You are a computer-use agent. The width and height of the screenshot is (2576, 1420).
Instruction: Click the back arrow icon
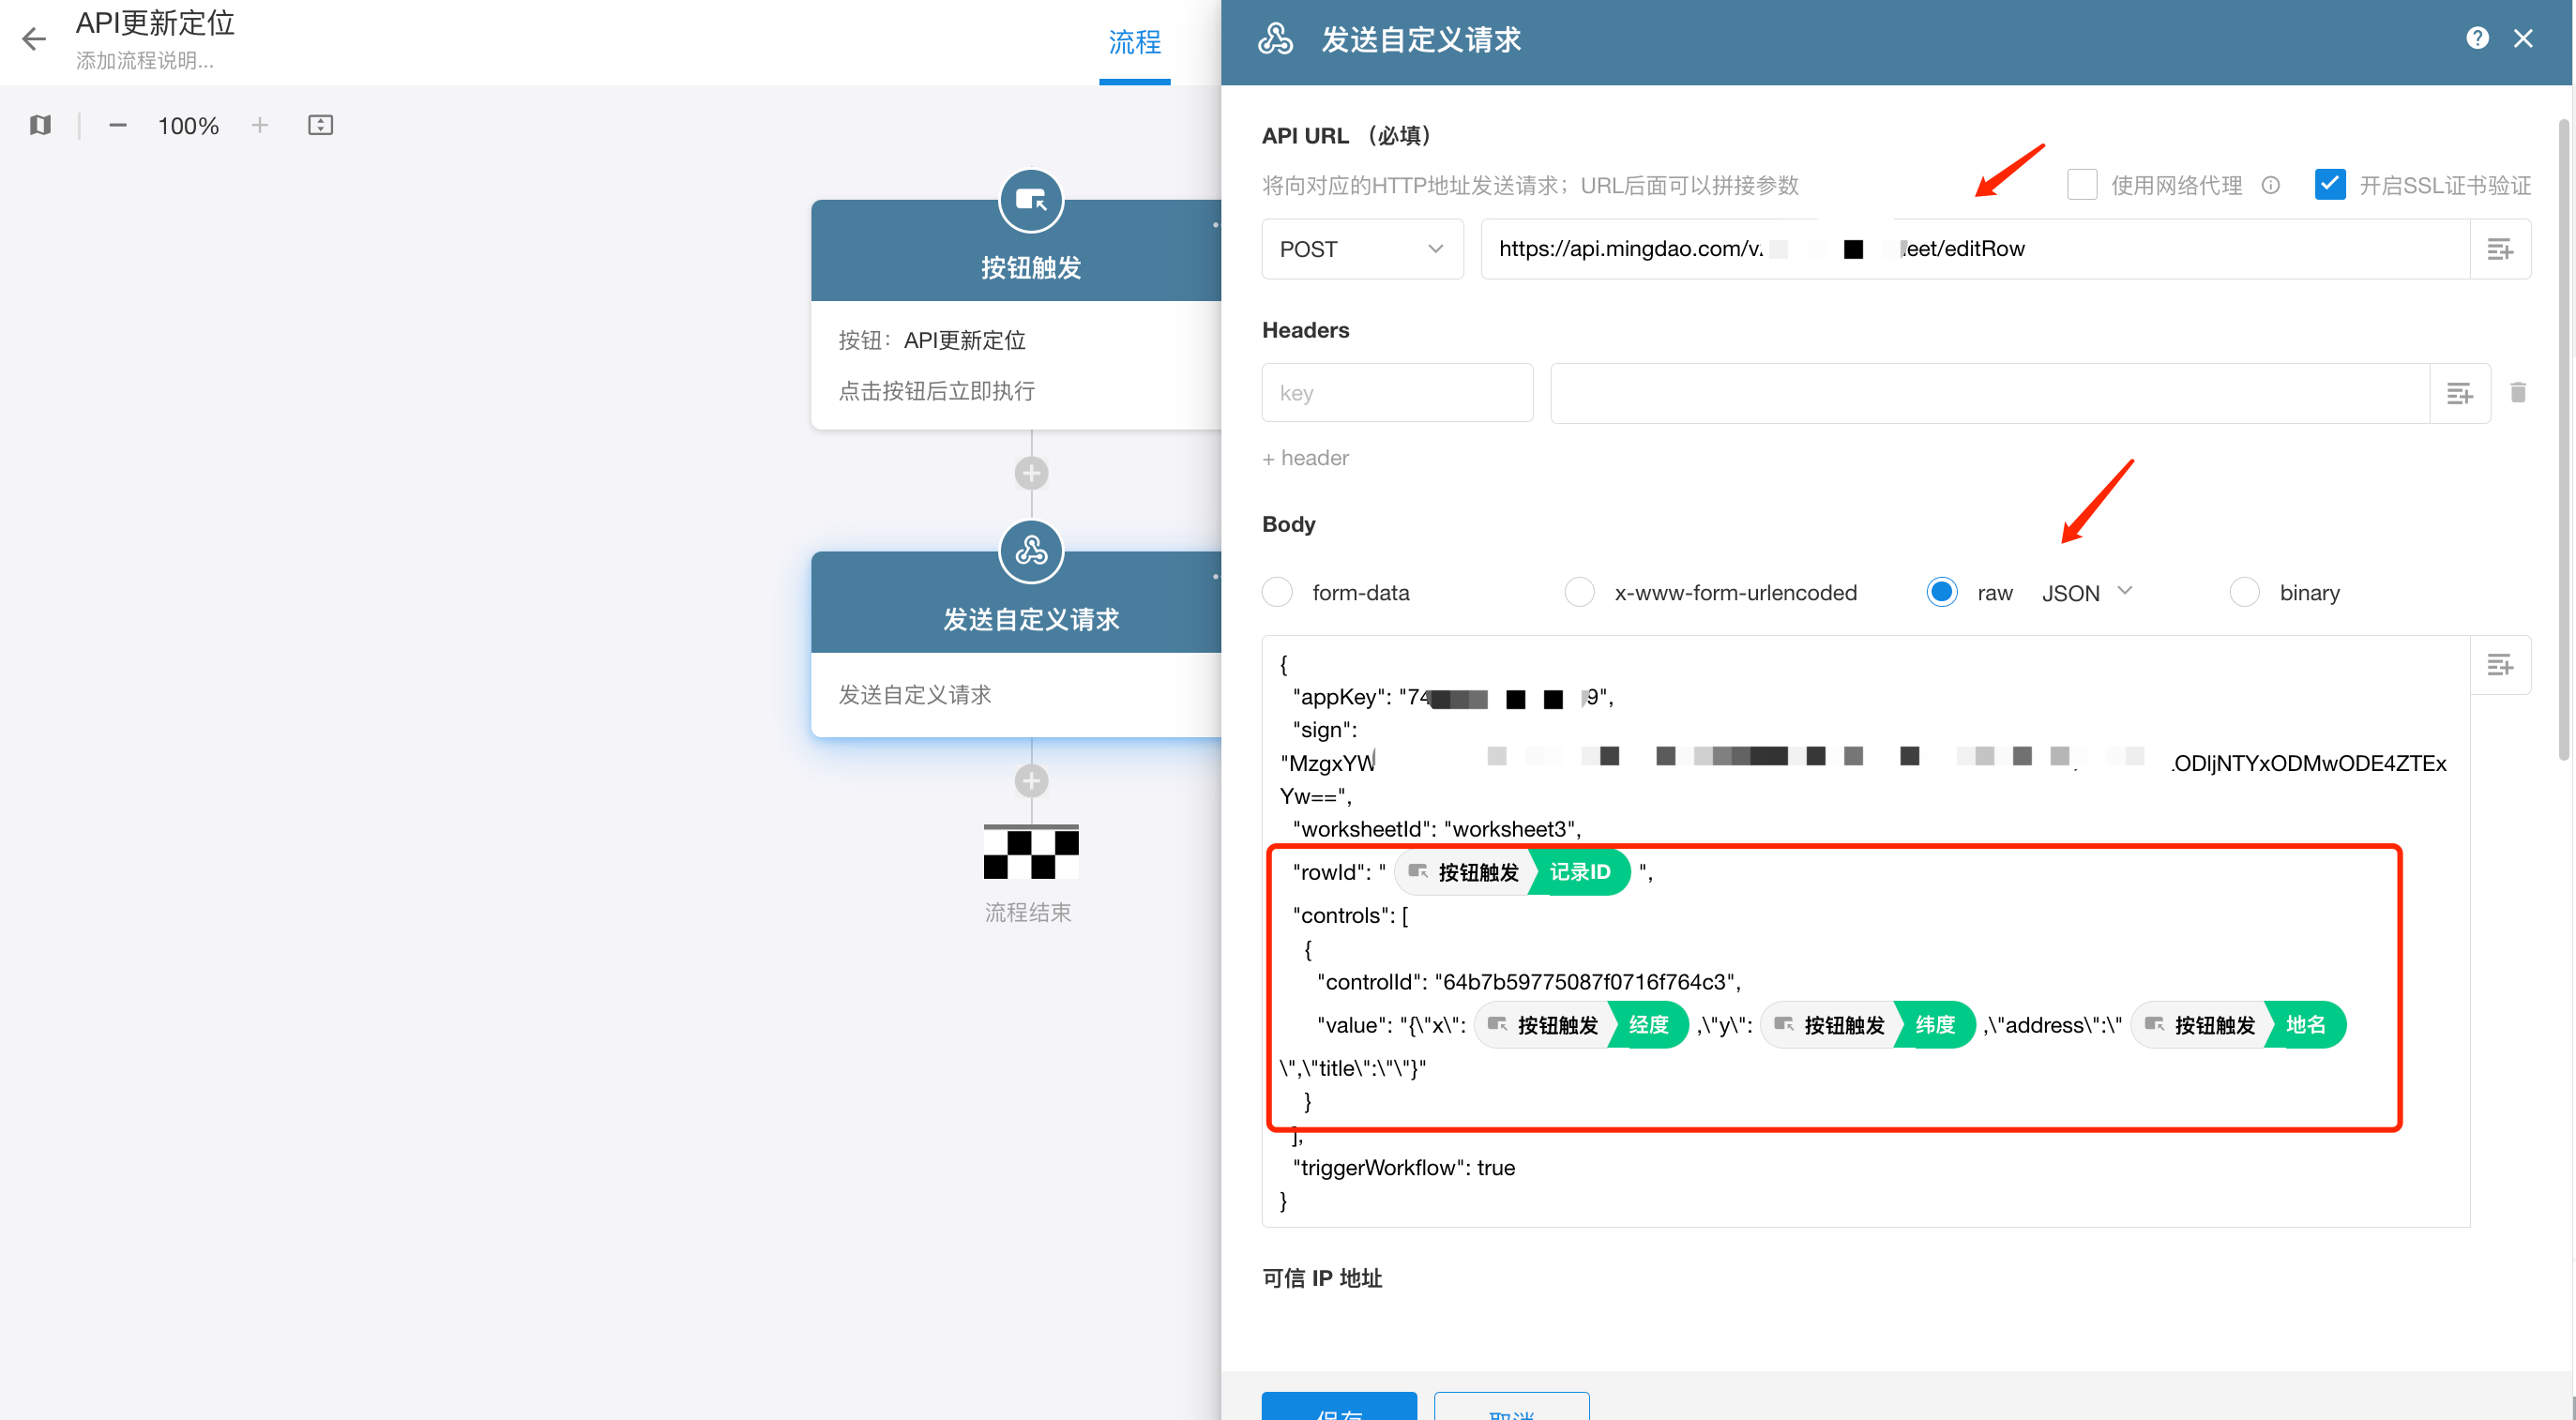[x=34, y=39]
